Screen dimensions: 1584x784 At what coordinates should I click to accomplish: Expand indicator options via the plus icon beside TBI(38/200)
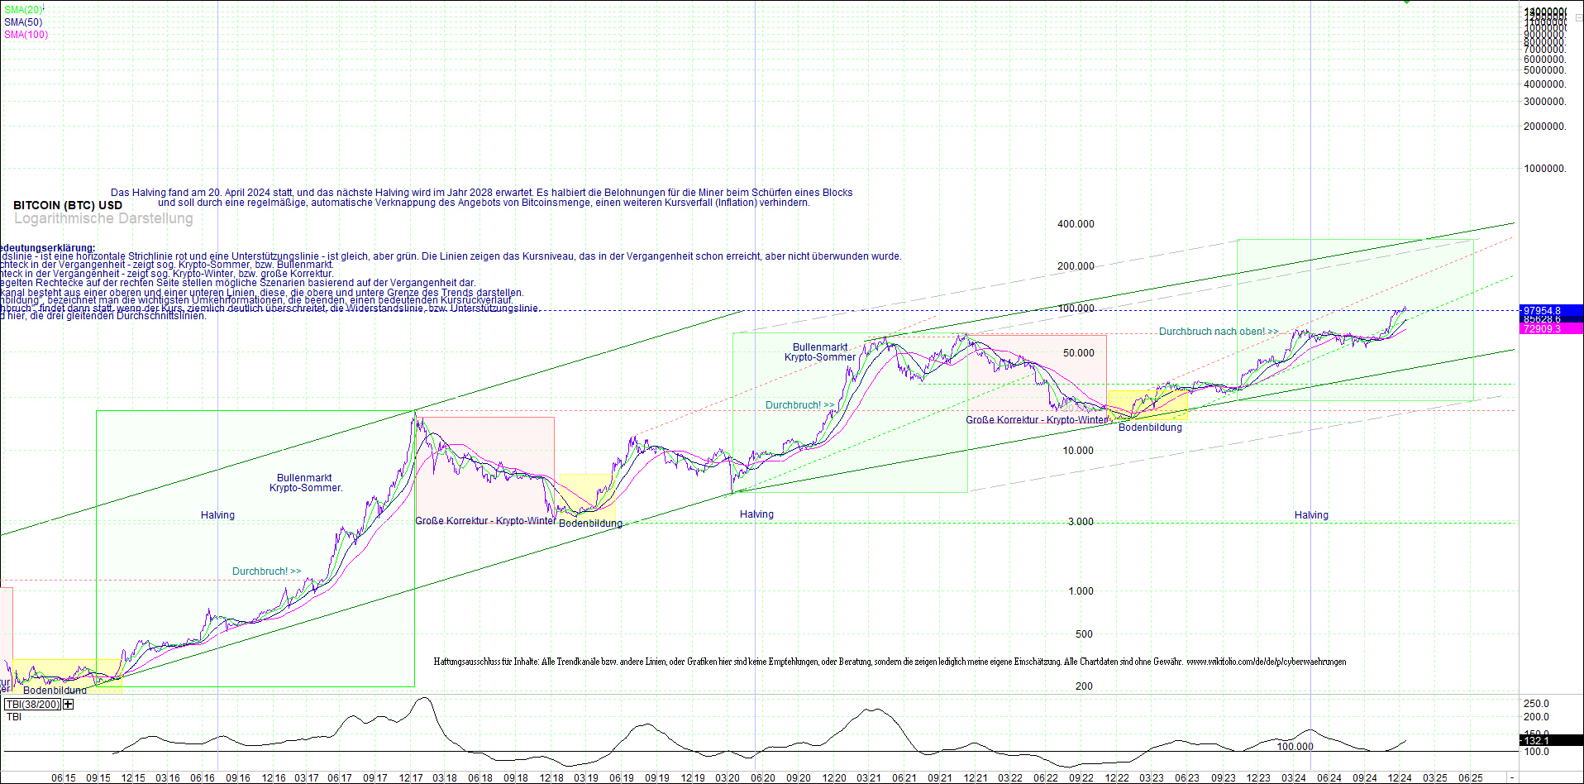(69, 705)
